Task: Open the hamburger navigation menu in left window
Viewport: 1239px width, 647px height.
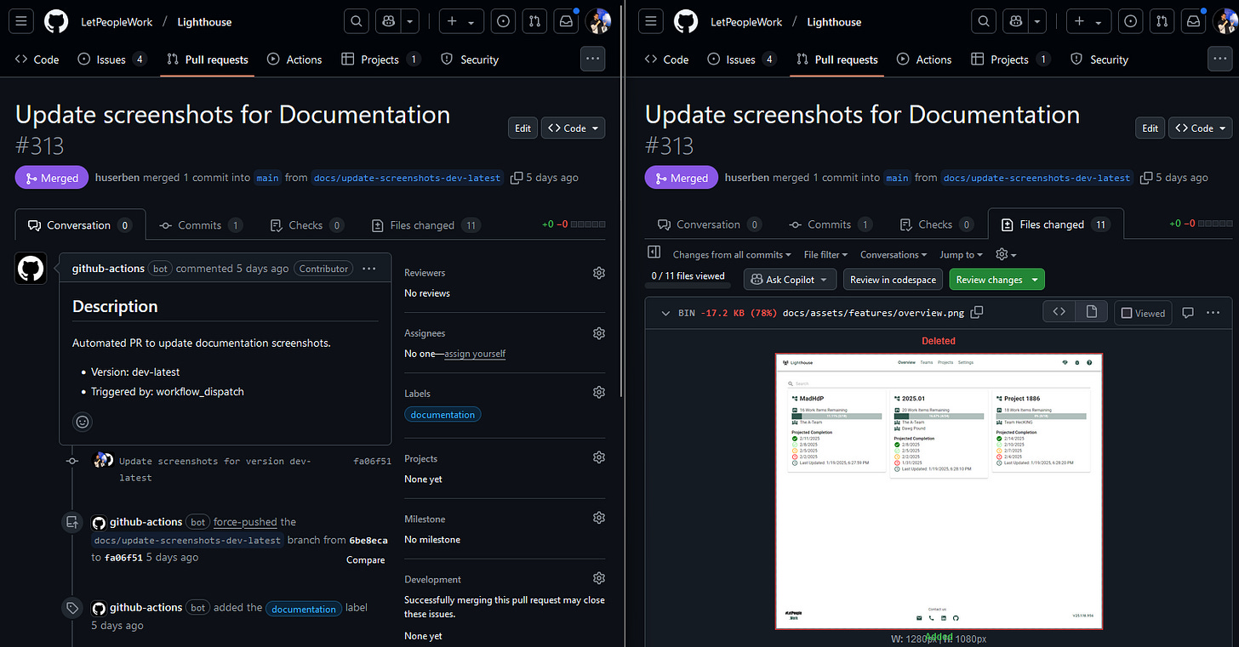Action: [x=21, y=21]
